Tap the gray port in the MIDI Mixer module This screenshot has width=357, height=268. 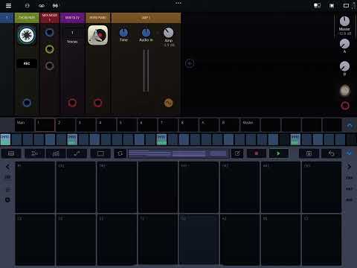pos(49,66)
